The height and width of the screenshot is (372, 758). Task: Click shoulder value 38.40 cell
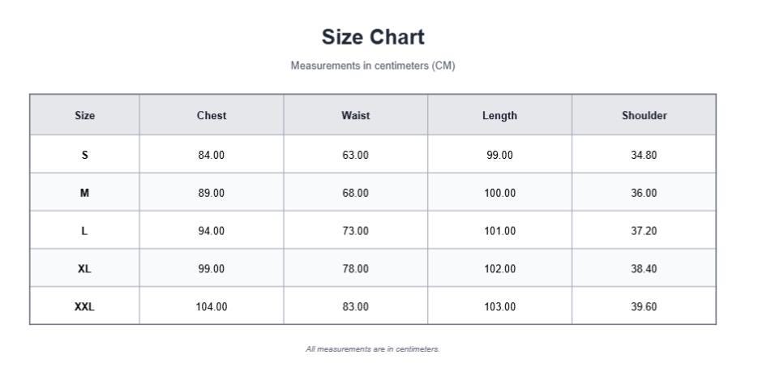(x=644, y=268)
